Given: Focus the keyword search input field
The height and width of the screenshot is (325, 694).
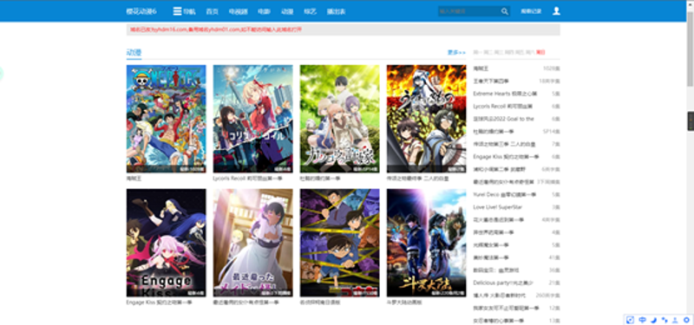Looking at the screenshot, I should click(x=468, y=11).
